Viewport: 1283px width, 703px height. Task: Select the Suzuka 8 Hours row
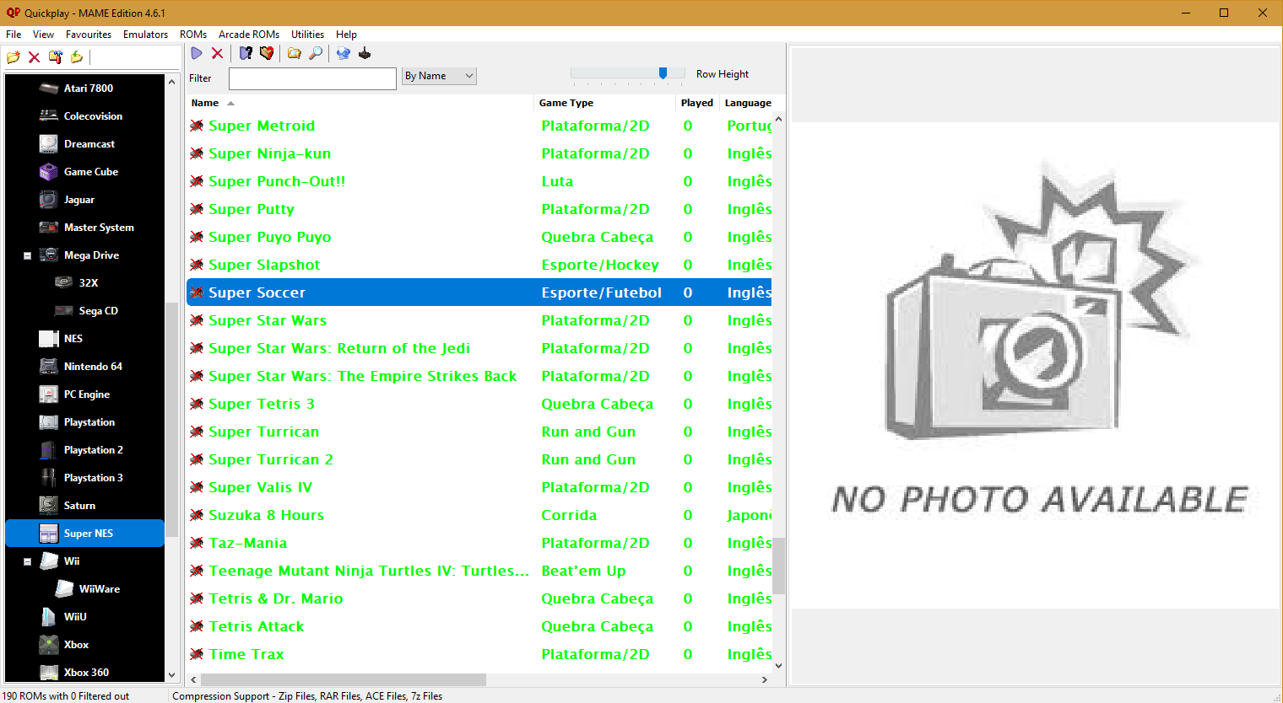479,515
